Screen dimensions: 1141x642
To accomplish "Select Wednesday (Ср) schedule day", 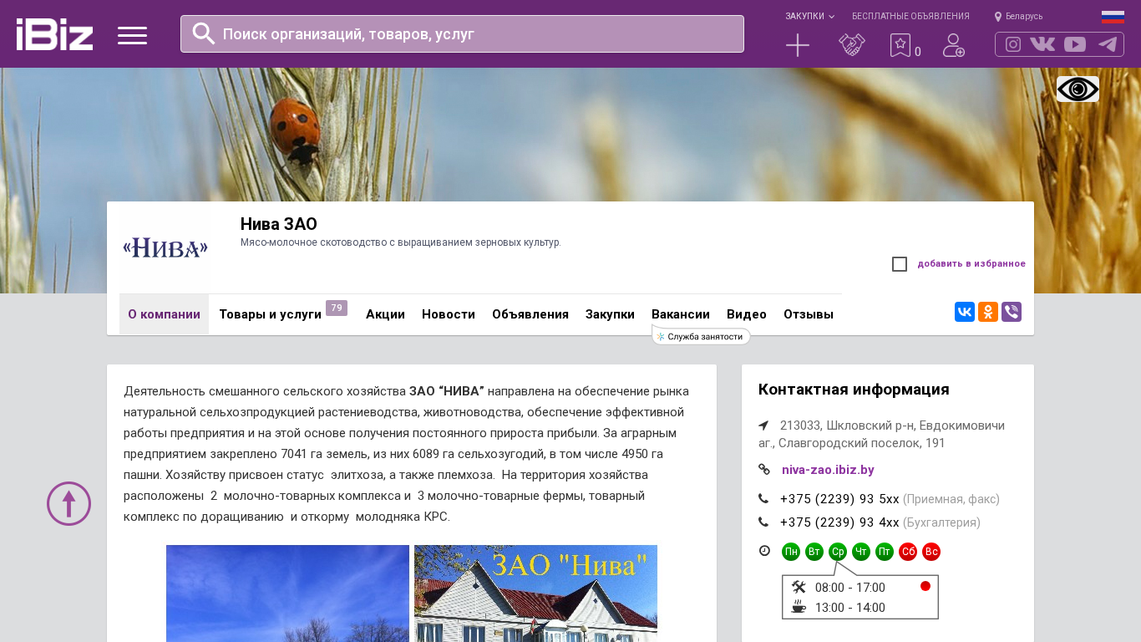I will [x=838, y=552].
